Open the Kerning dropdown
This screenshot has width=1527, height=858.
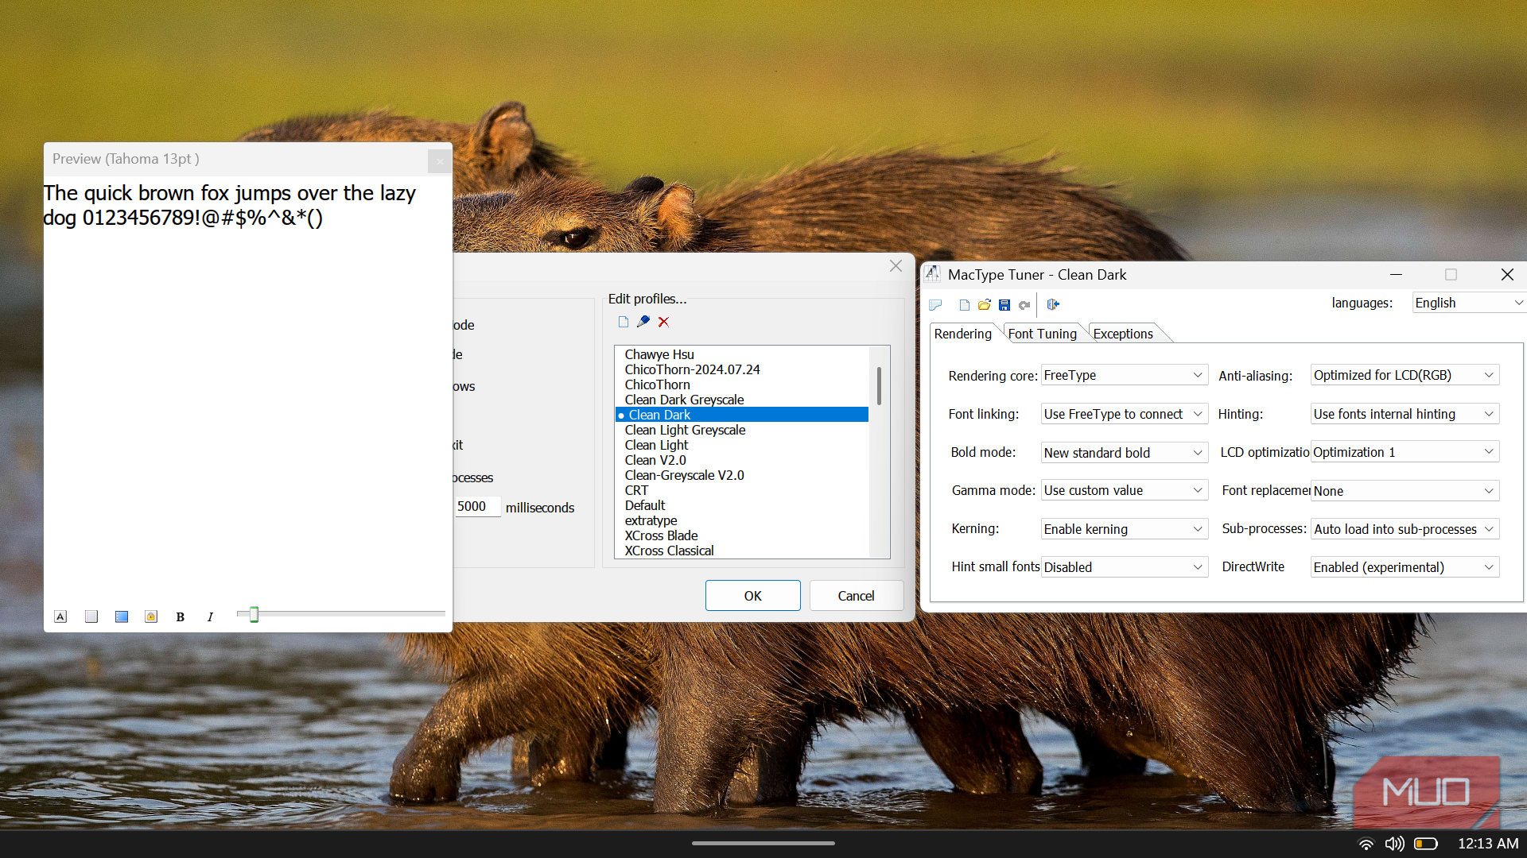tap(1124, 529)
